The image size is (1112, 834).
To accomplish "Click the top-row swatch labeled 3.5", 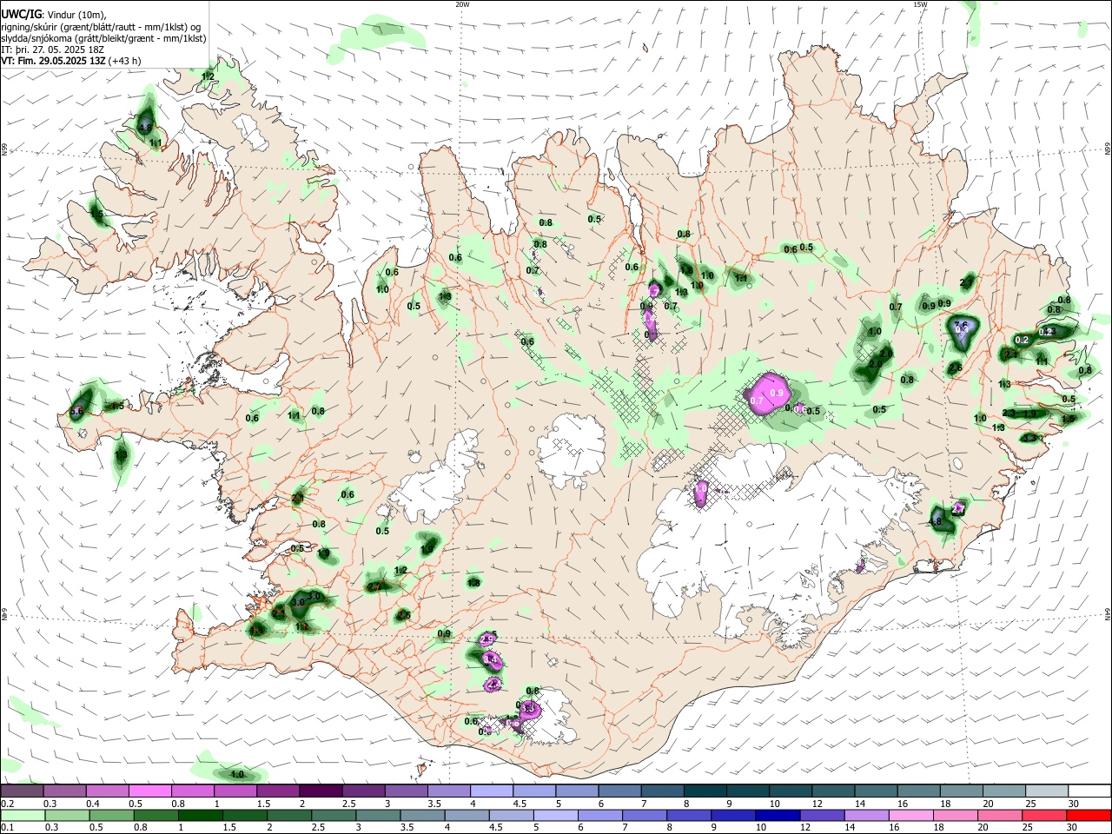I will pos(448,791).
